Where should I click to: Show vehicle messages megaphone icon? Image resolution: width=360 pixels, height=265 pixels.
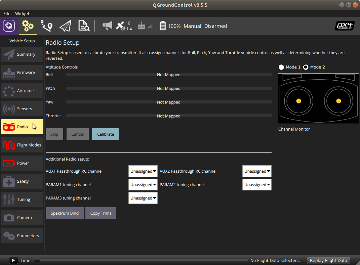pos(107,26)
